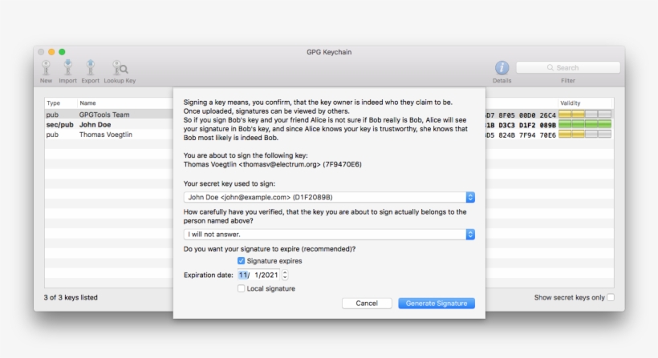
Task: Click the search magnifier in Filter field
Action: pos(550,68)
